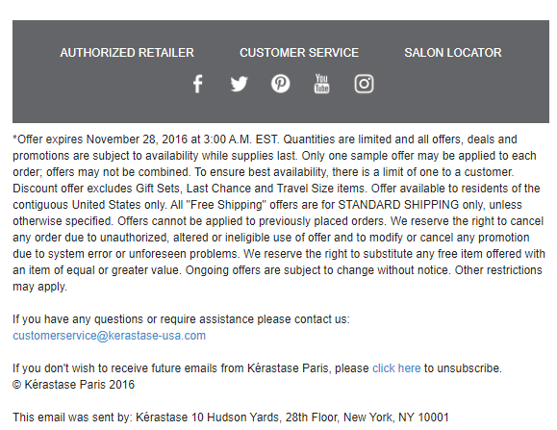The width and height of the screenshot is (557, 430).
Task: Click the STANDARD SHIPPING words in disclaimer
Action: coord(398,205)
